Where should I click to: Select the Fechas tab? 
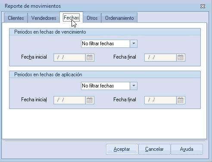72,18
